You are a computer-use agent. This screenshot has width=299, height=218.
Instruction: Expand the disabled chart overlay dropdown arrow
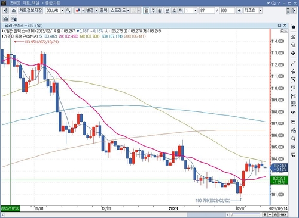[139, 11]
